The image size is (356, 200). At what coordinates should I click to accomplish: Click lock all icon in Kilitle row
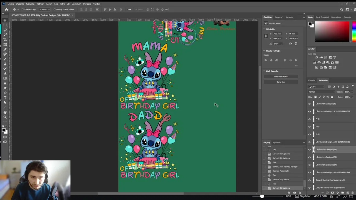pyautogui.click(x=332, y=97)
